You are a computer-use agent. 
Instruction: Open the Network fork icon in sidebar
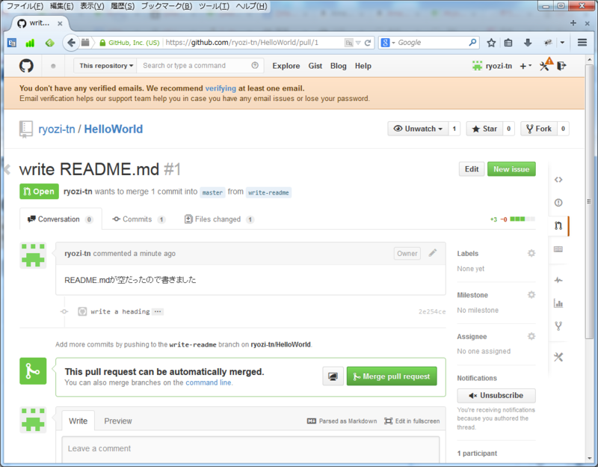coord(558,326)
